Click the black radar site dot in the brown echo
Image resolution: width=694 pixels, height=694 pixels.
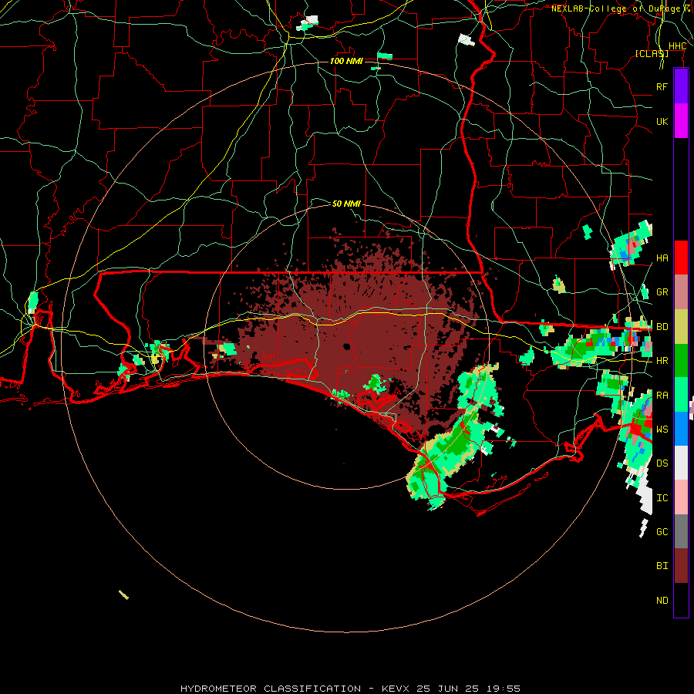point(347,346)
